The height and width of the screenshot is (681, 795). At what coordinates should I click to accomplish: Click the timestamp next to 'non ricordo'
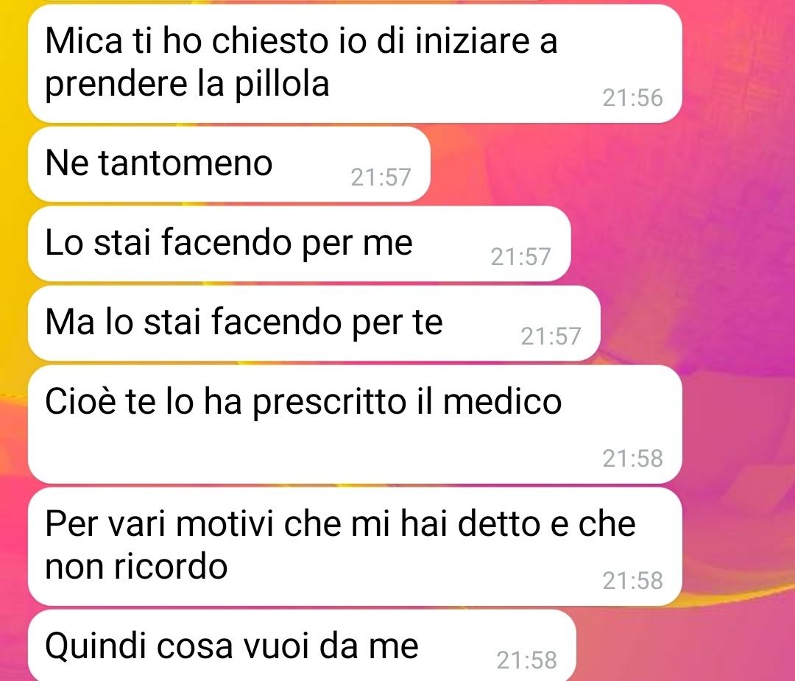point(632,581)
